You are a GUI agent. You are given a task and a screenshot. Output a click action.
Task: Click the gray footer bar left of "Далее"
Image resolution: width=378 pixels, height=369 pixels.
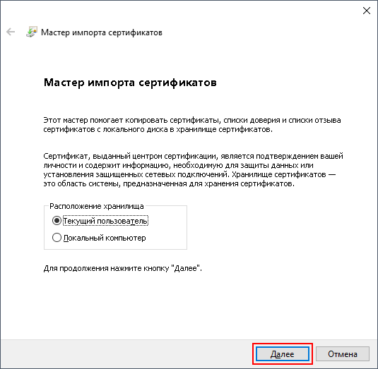coord(125,354)
